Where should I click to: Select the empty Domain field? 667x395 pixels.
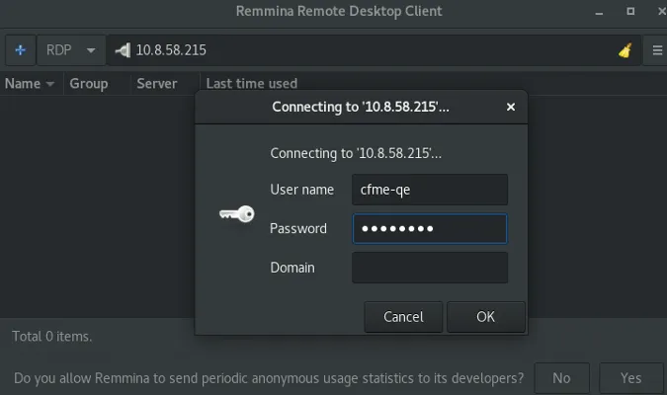pyautogui.click(x=430, y=268)
